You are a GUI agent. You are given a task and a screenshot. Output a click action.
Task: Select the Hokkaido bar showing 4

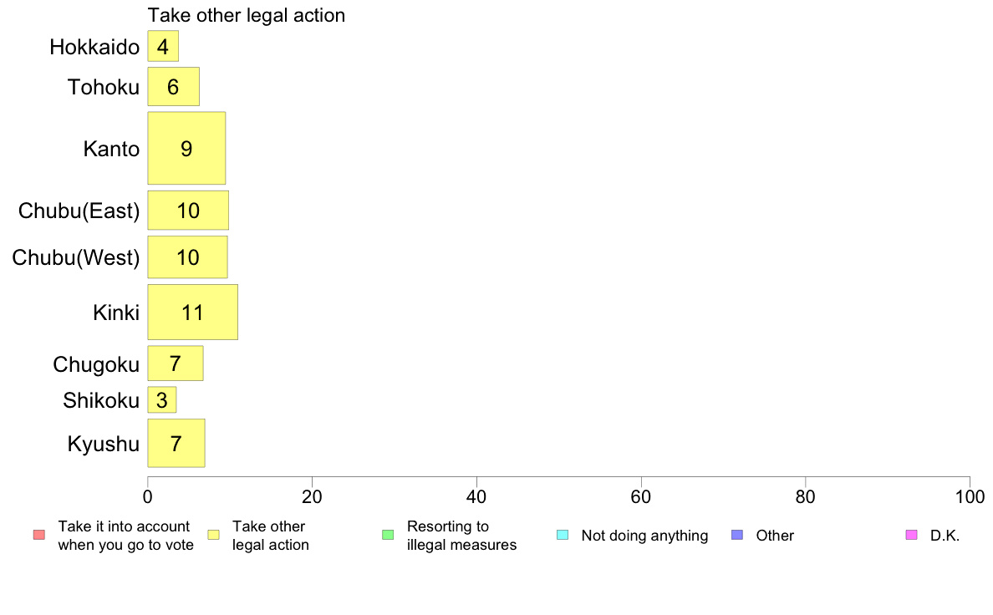coord(163,46)
